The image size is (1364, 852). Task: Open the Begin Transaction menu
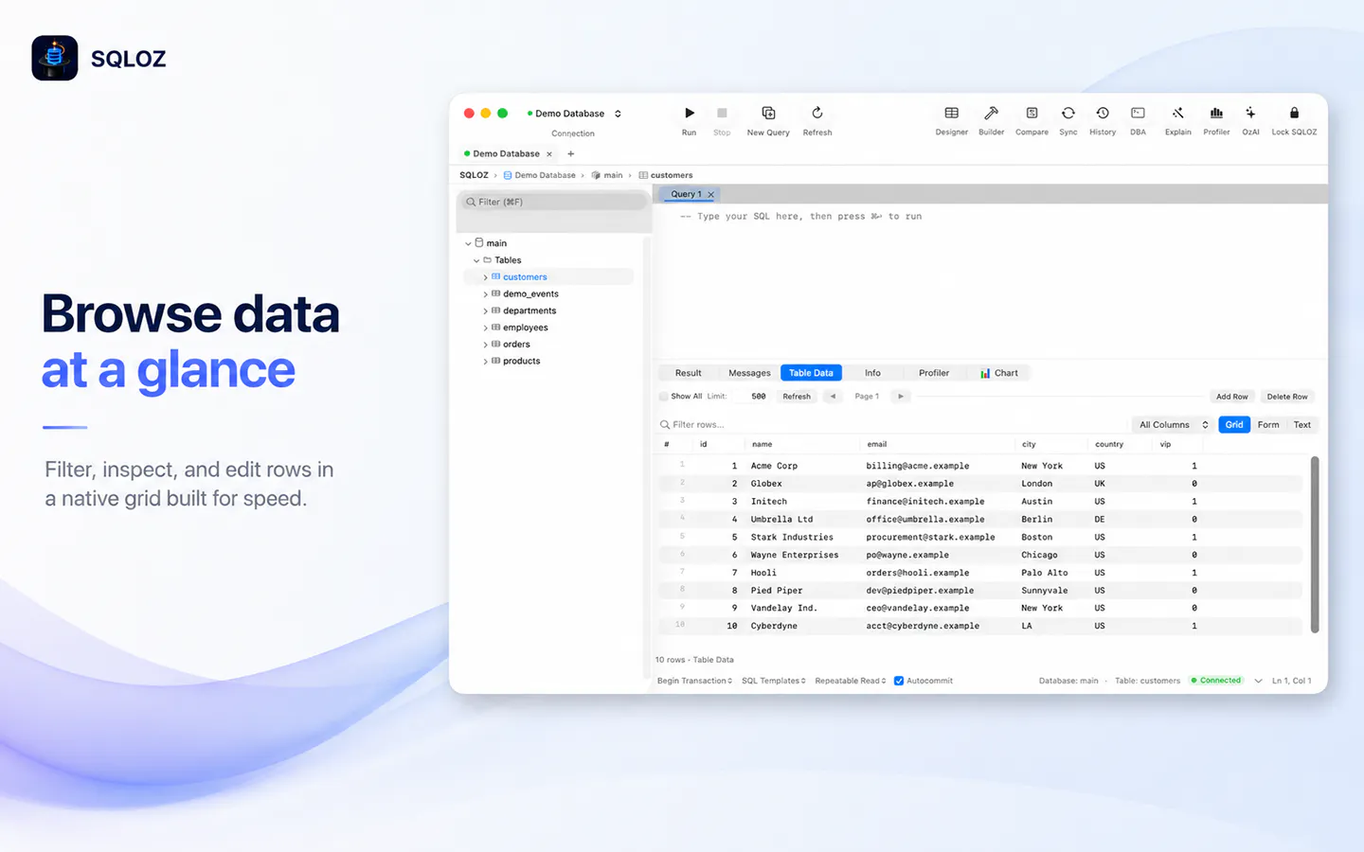pos(695,681)
